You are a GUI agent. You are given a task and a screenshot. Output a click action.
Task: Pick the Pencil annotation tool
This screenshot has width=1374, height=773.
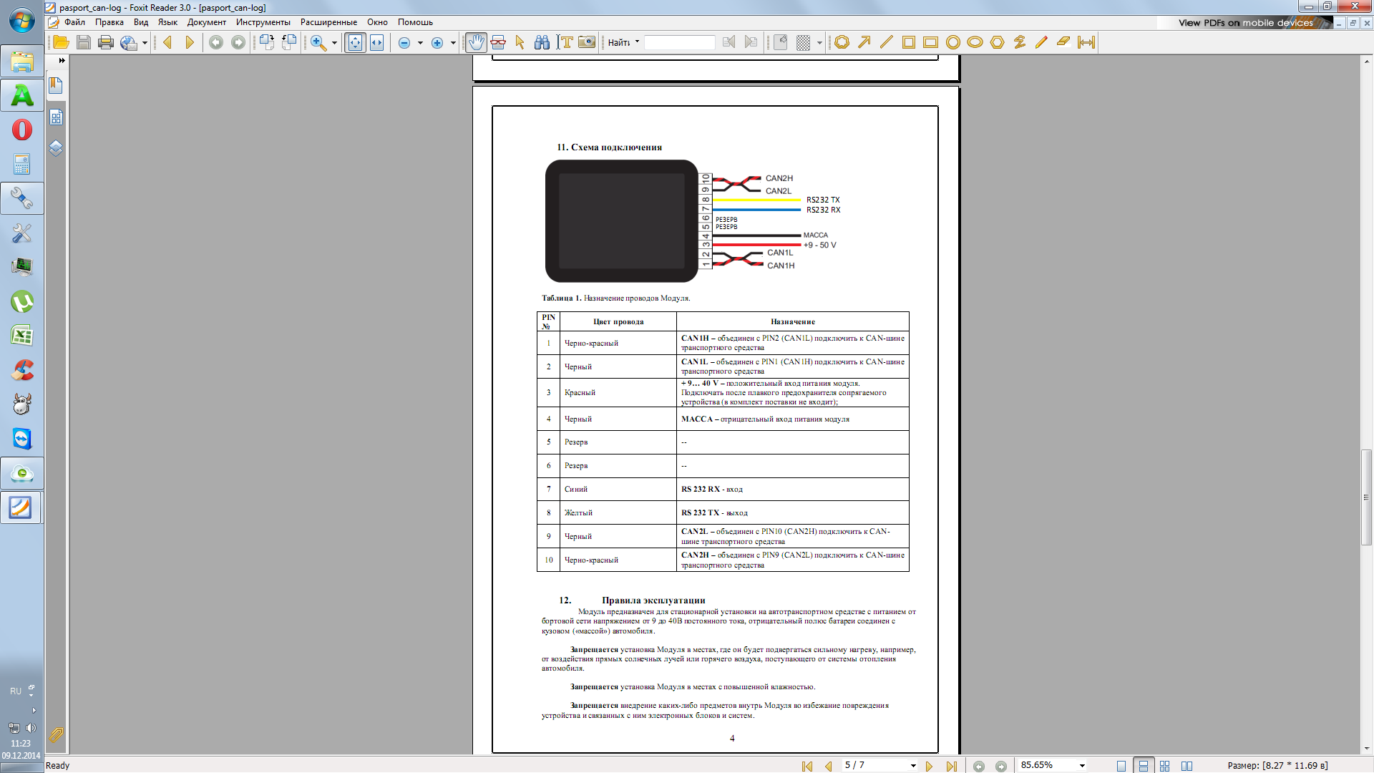[1041, 42]
